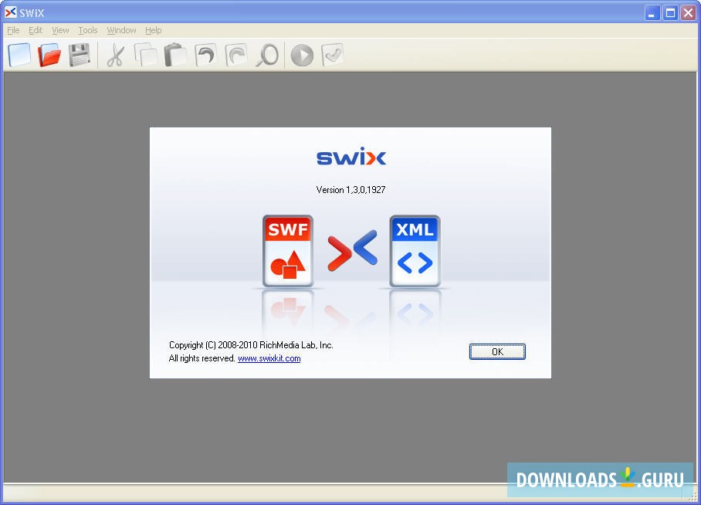Select the Cut scissors icon
Screen dimensions: 701x505
117,55
